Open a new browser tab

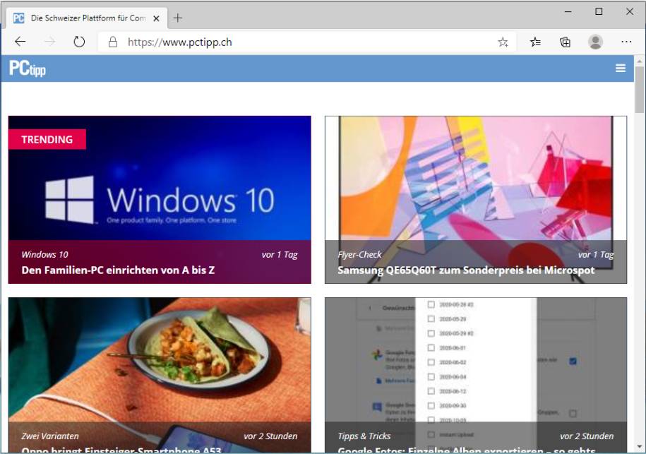click(178, 18)
